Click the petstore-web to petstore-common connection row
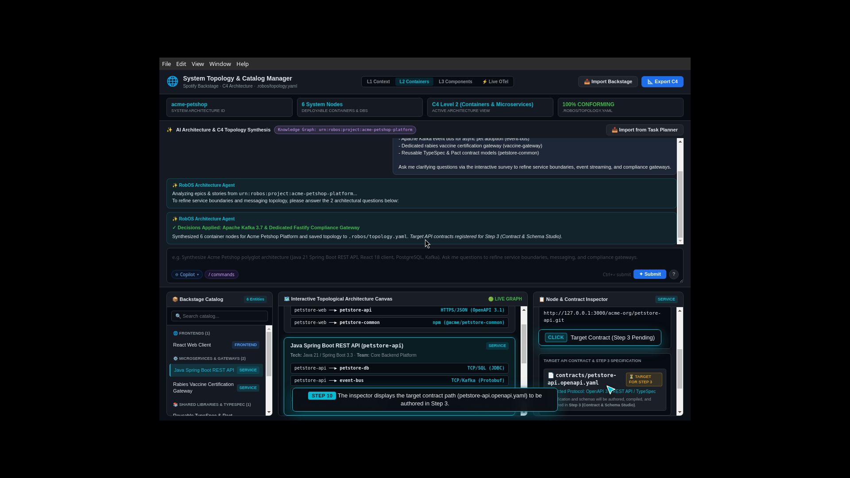This screenshot has height=478, width=850. coord(399,323)
